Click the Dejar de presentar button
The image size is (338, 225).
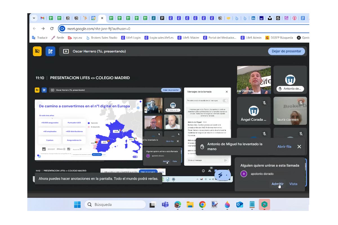(286, 51)
